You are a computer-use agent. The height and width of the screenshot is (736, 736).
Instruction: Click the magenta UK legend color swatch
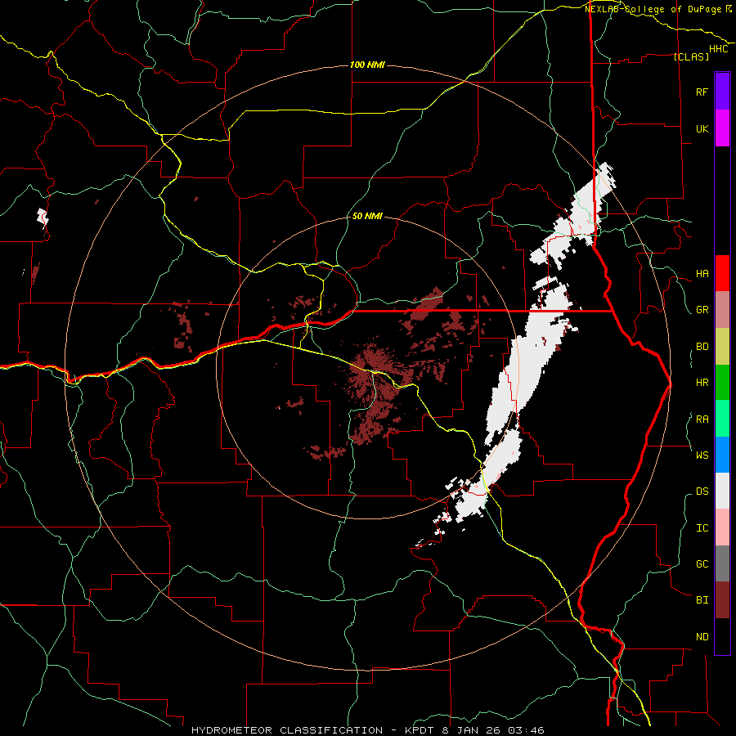coord(722,128)
